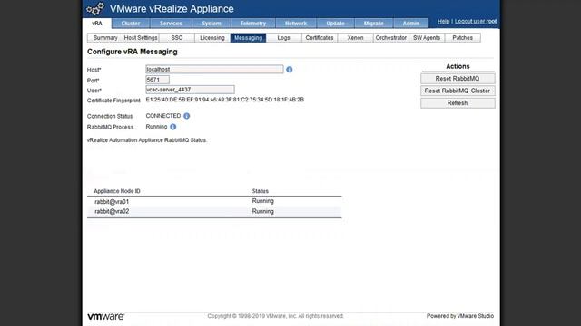Image resolution: width=581 pixels, height=326 pixels.
Task: Click the Refresh button
Action: [x=458, y=103]
